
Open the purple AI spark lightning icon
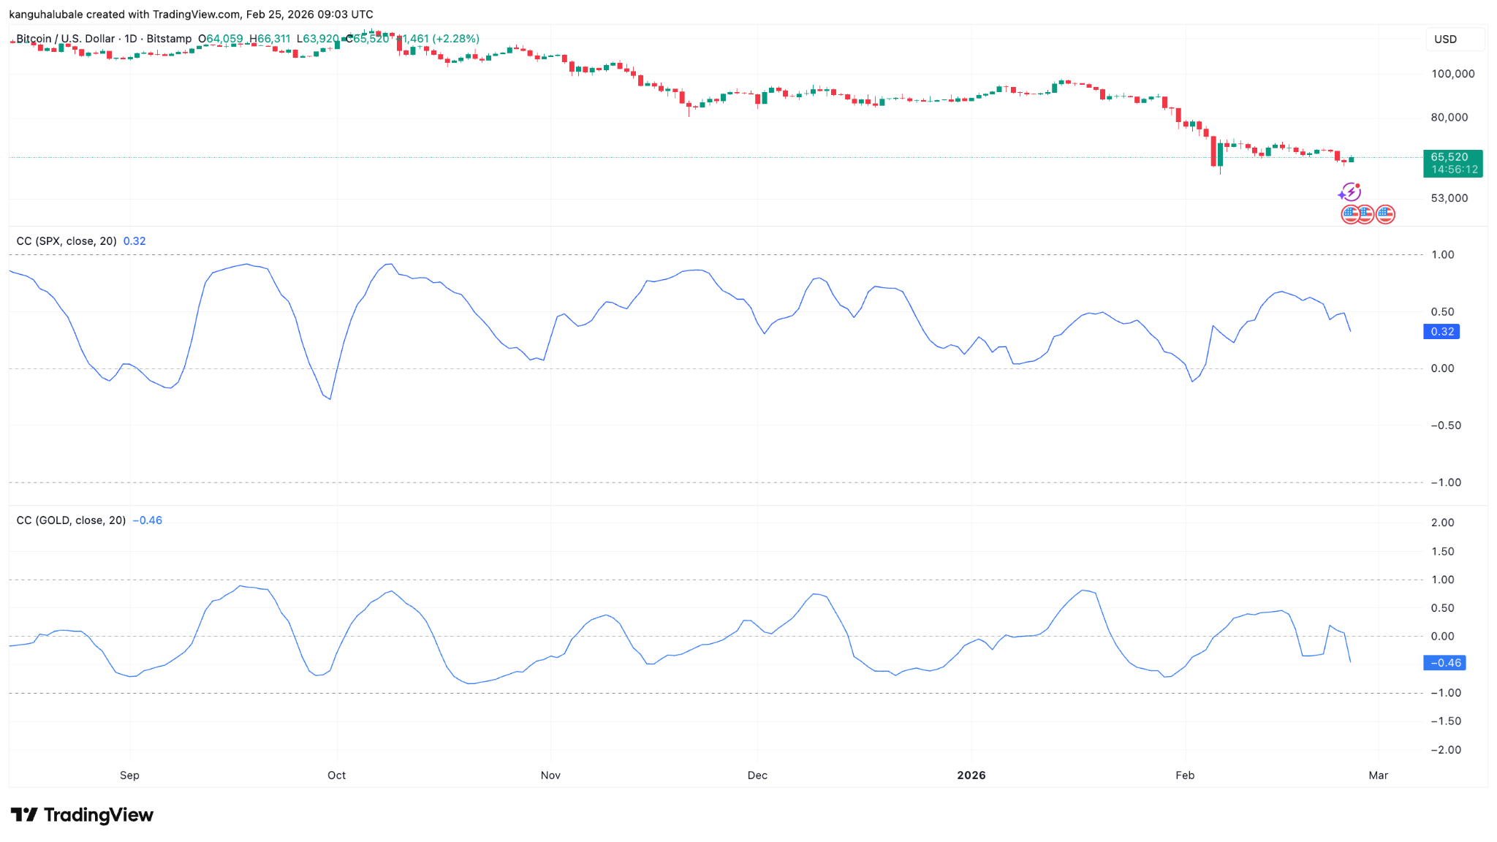click(1352, 192)
